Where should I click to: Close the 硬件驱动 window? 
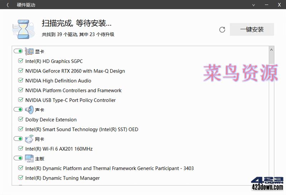pyautogui.click(x=279, y=5)
